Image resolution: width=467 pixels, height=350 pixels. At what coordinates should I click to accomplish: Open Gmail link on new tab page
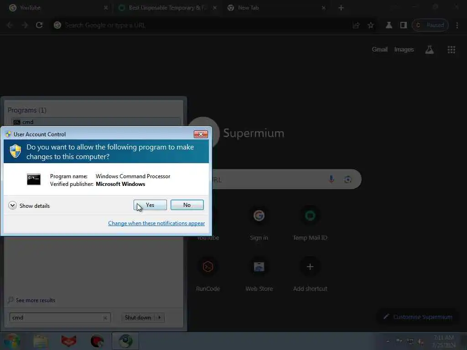[x=379, y=49]
